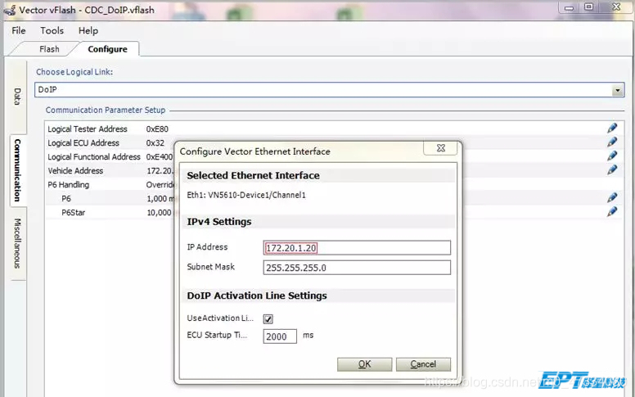Select the Logical ECU Address row label
Image resolution: width=635 pixels, height=397 pixels.
83,143
